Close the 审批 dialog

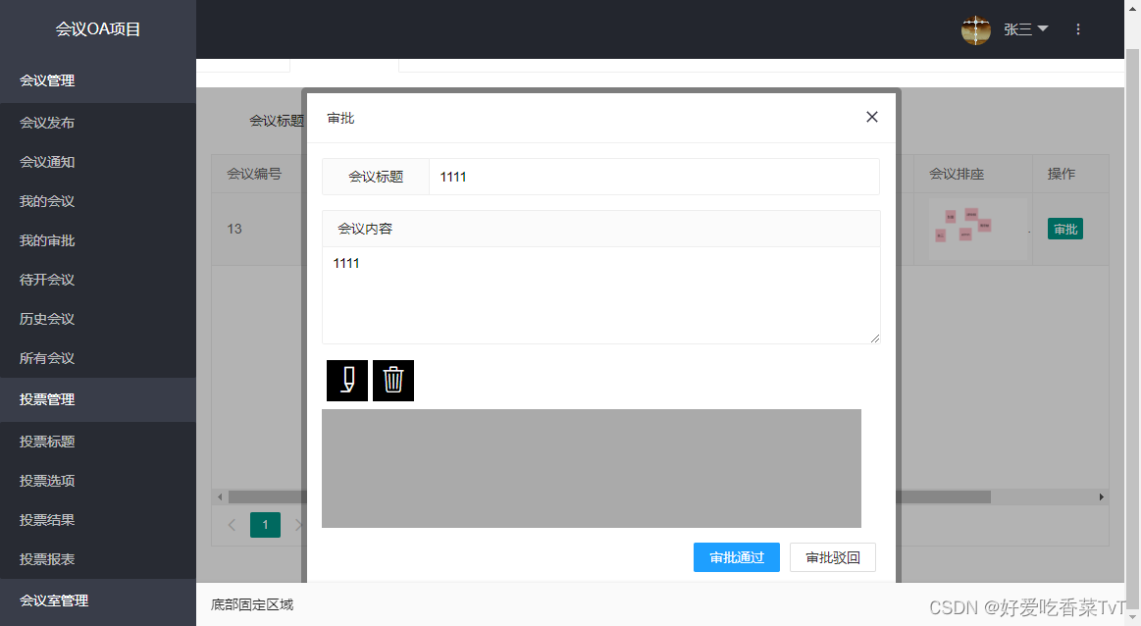pyautogui.click(x=872, y=117)
